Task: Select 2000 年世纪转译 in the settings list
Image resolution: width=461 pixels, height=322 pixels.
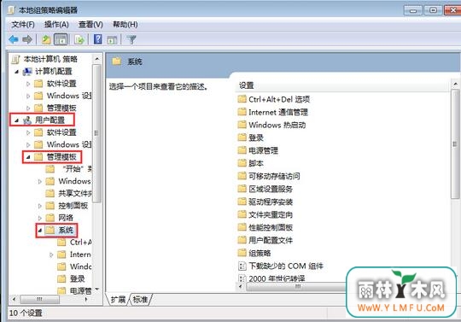Action: point(277,278)
